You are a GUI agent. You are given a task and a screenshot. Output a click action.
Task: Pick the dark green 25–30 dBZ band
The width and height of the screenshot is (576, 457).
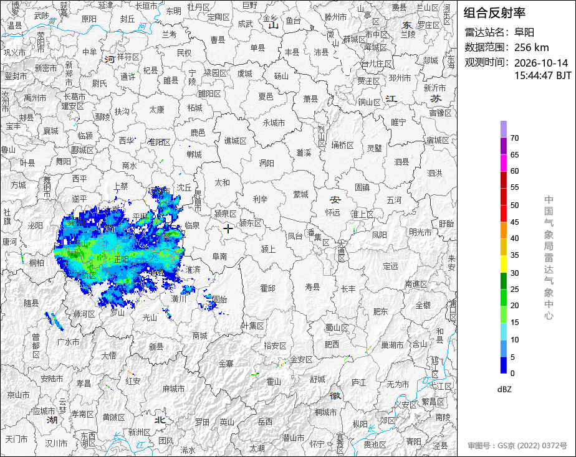[x=503, y=281]
